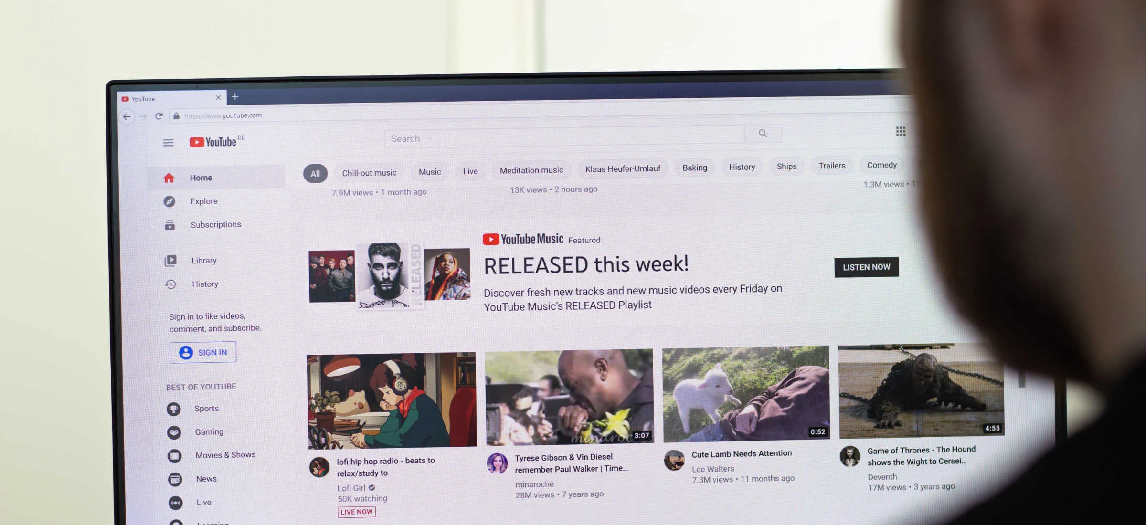
Task: Click 'lofi hip hop radio' video title
Action: click(x=386, y=467)
